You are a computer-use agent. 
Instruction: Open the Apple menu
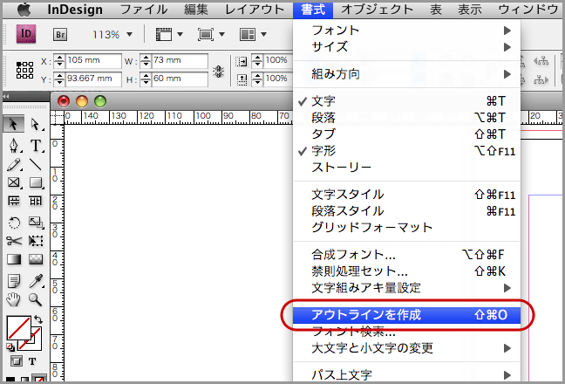[24, 10]
